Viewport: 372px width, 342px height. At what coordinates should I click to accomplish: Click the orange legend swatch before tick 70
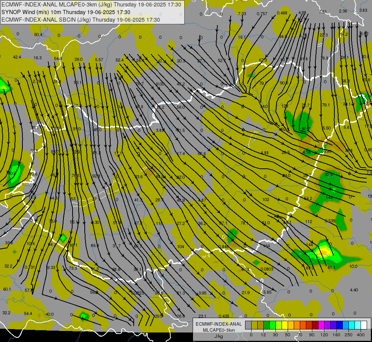point(297,325)
